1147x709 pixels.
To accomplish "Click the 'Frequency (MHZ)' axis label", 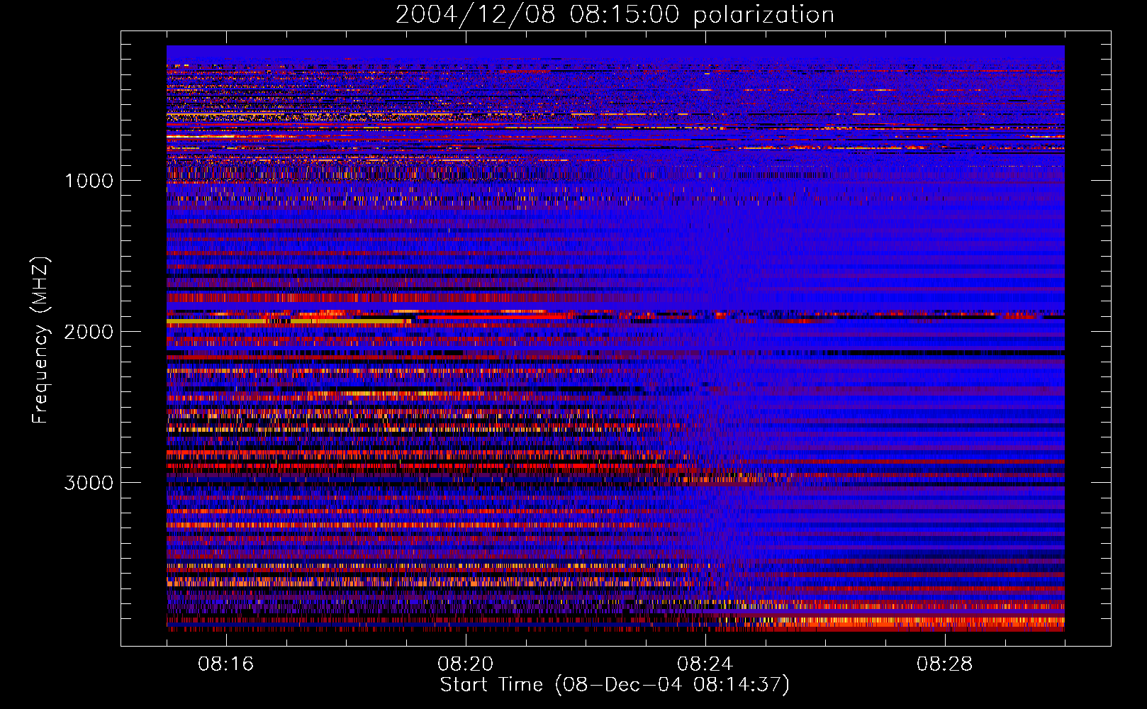I will (41, 340).
